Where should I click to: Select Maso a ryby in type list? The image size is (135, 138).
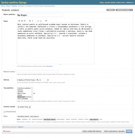pos(22,93)
